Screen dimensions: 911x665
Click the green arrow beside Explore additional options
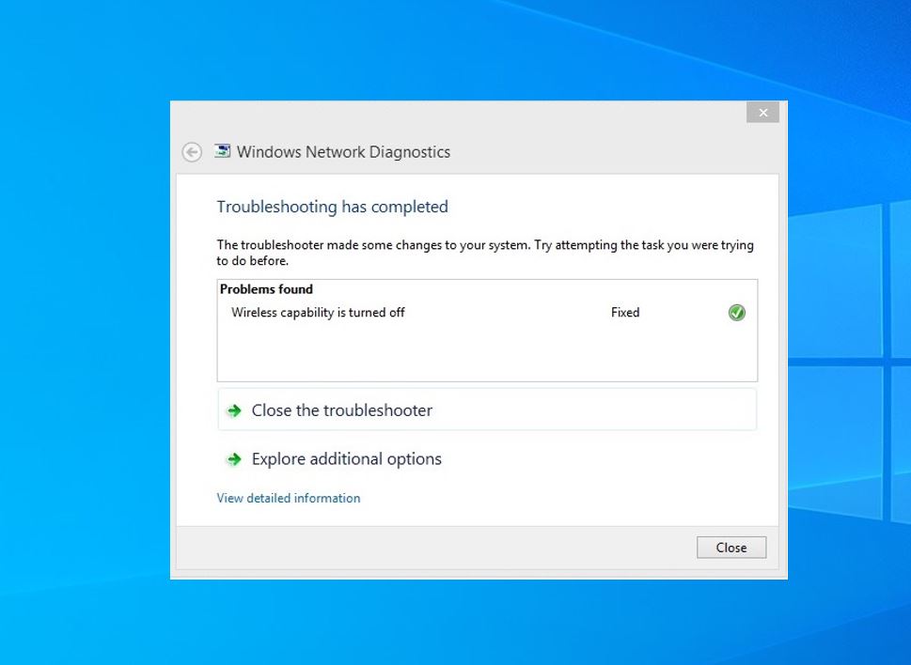[234, 459]
